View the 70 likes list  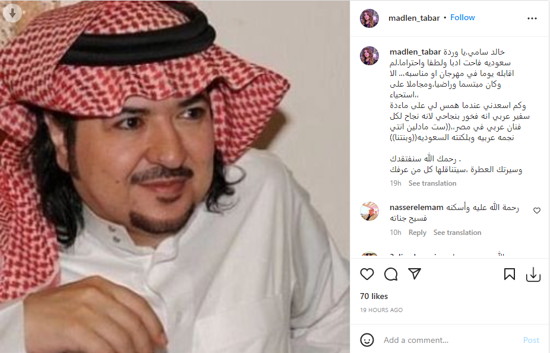[x=374, y=296]
